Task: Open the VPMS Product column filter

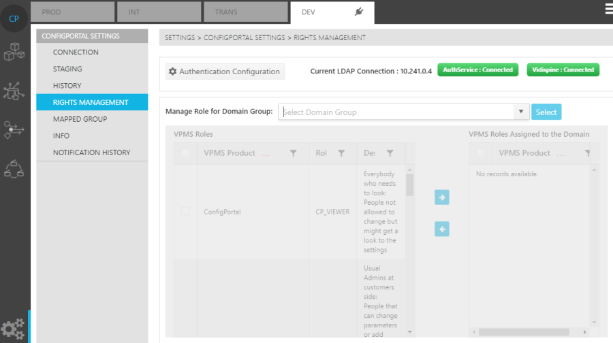Action: point(294,154)
